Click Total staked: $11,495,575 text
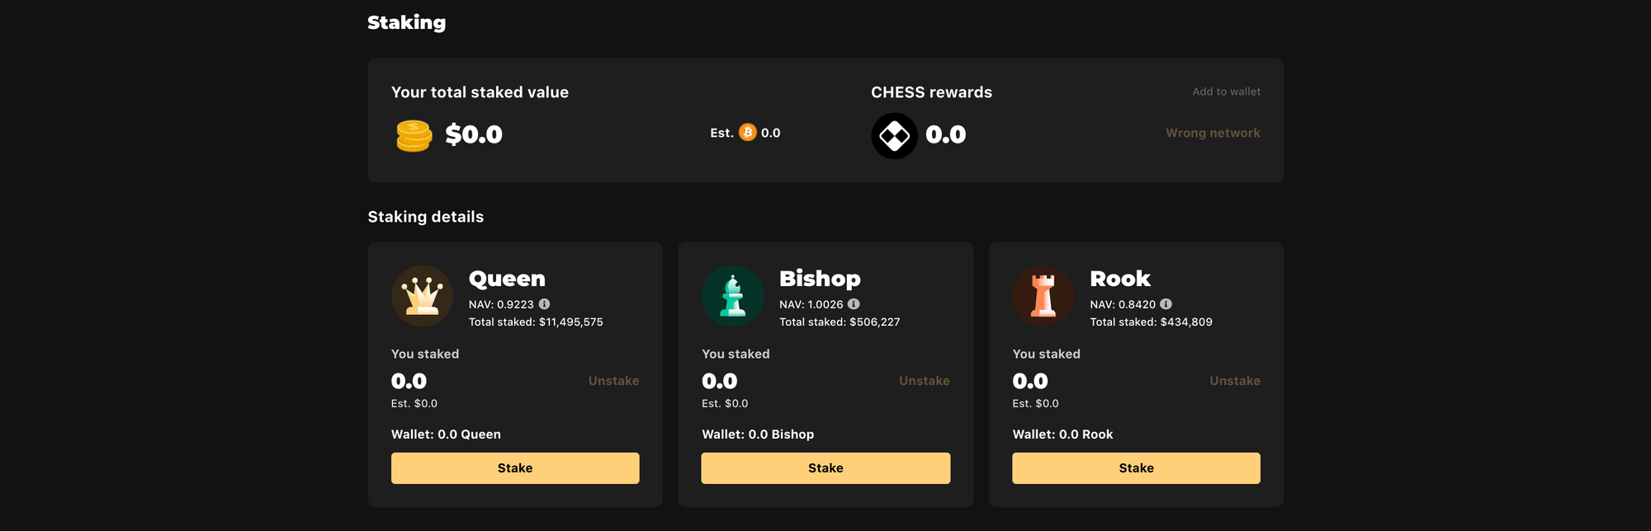Image resolution: width=1651 pixels, height=531 pixels. click(536, 322)
